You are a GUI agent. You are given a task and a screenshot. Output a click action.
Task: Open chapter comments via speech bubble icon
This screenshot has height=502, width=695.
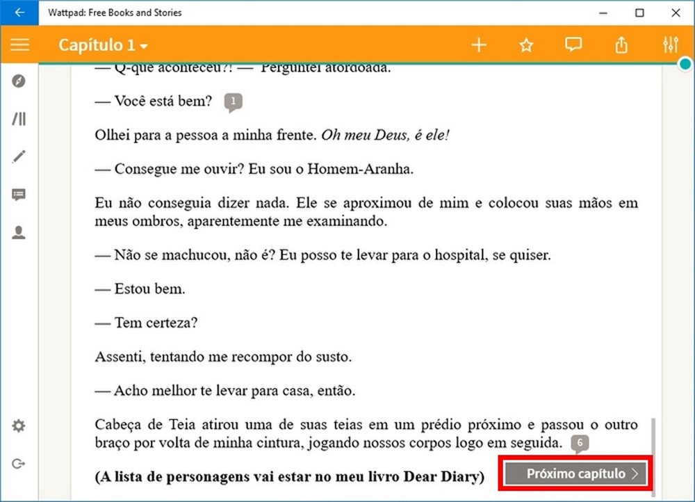point(573,44)
